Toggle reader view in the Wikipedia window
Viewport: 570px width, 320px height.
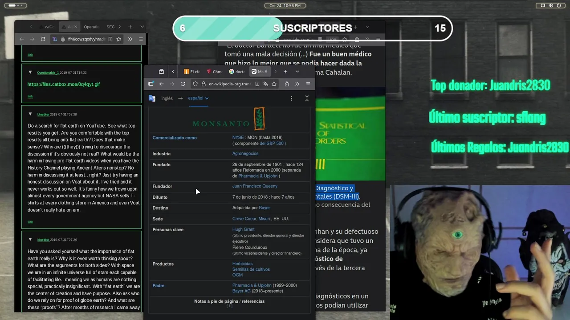257,84
